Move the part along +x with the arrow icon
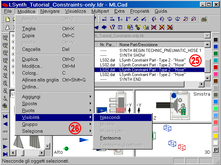The height and width of the screenshot is (165, 221). (112, 19)
